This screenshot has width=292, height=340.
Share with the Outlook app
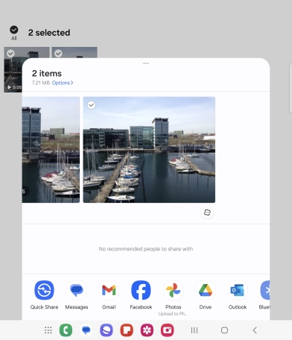(238, 290)
